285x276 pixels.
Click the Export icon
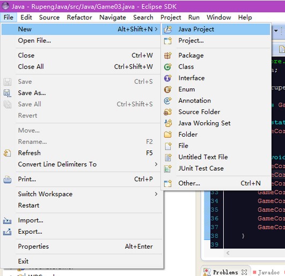8,232
